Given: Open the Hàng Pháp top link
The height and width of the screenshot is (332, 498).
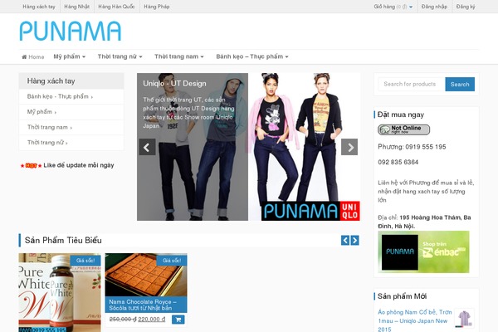Looking at the screenshot, I should (157, 7).
